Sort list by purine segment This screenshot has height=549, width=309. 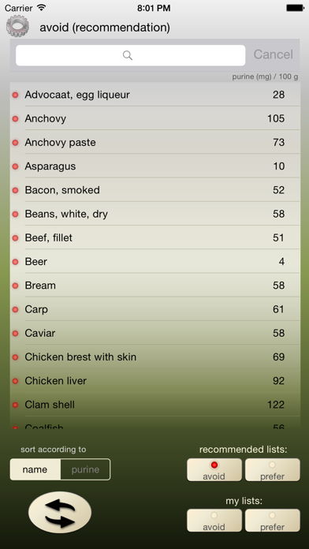click(x=85, y=469)
